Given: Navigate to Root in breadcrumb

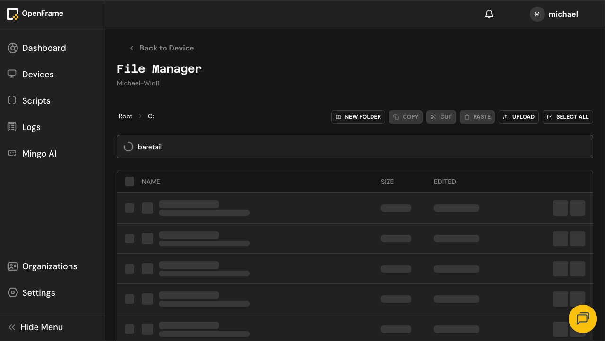Looking at the screenshot, I should [126, 116].
